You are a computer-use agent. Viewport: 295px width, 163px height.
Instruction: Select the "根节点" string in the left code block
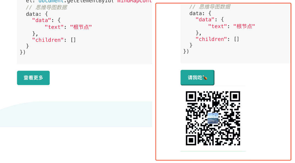(x=81, y=27)
